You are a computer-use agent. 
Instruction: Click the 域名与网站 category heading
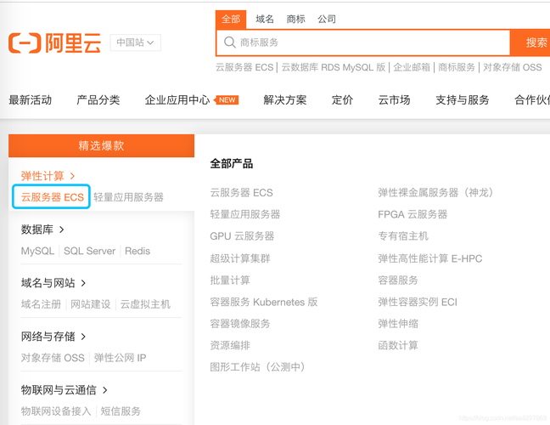(x=48, y=283)
